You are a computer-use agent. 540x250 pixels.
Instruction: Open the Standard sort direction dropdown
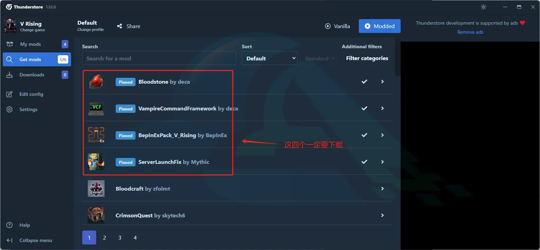(x=319, y=58)
